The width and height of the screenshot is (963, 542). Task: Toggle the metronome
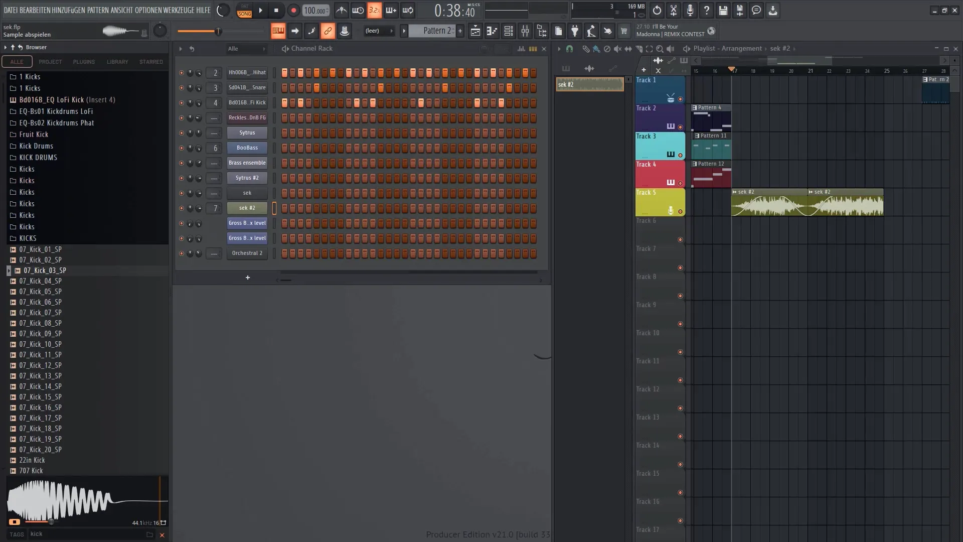(x=341, y=10)
